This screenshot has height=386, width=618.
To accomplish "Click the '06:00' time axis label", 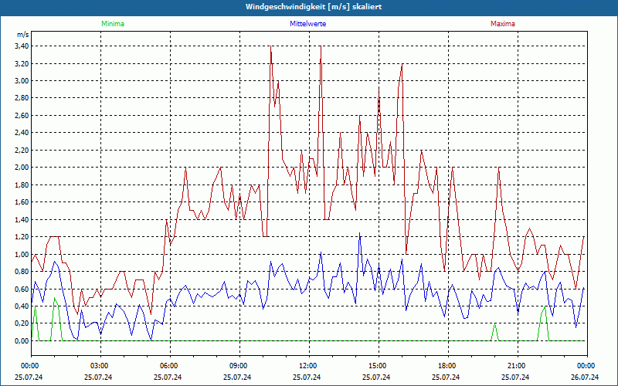I will pyautogui.click(x=170, y=366).
